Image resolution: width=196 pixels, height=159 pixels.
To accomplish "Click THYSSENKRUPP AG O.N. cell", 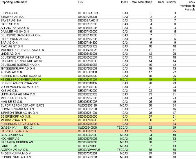I will click(x=18, y=68).
